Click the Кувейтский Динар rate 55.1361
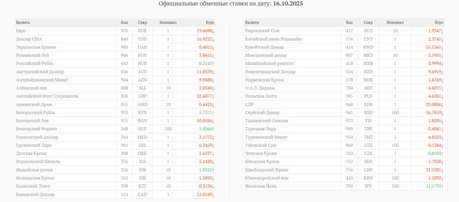 coord(433,47)
